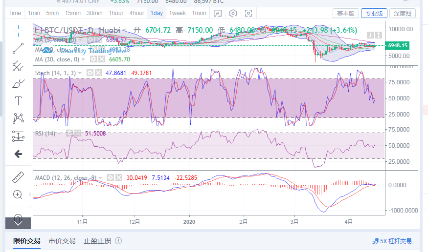Click the dark down-chevron under drawing tools

pyautogui.click(x=18, y=223)
